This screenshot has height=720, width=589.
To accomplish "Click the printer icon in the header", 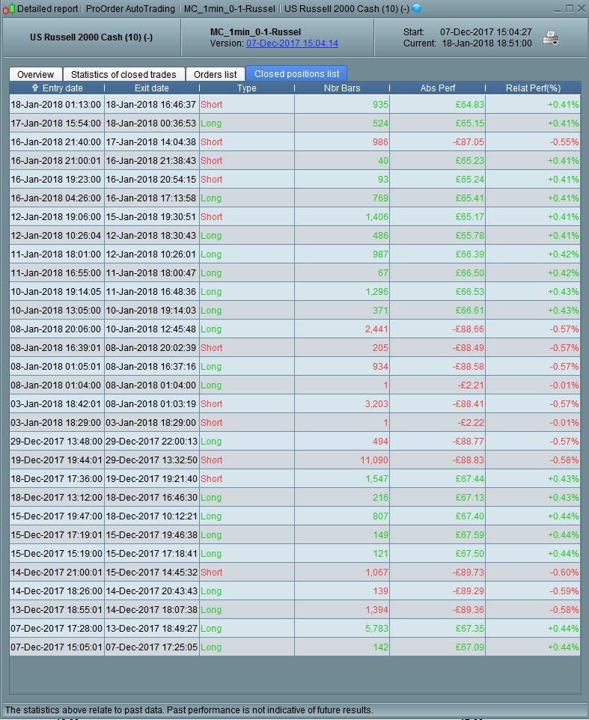I will pyautogui.click(x=550, y=38).
